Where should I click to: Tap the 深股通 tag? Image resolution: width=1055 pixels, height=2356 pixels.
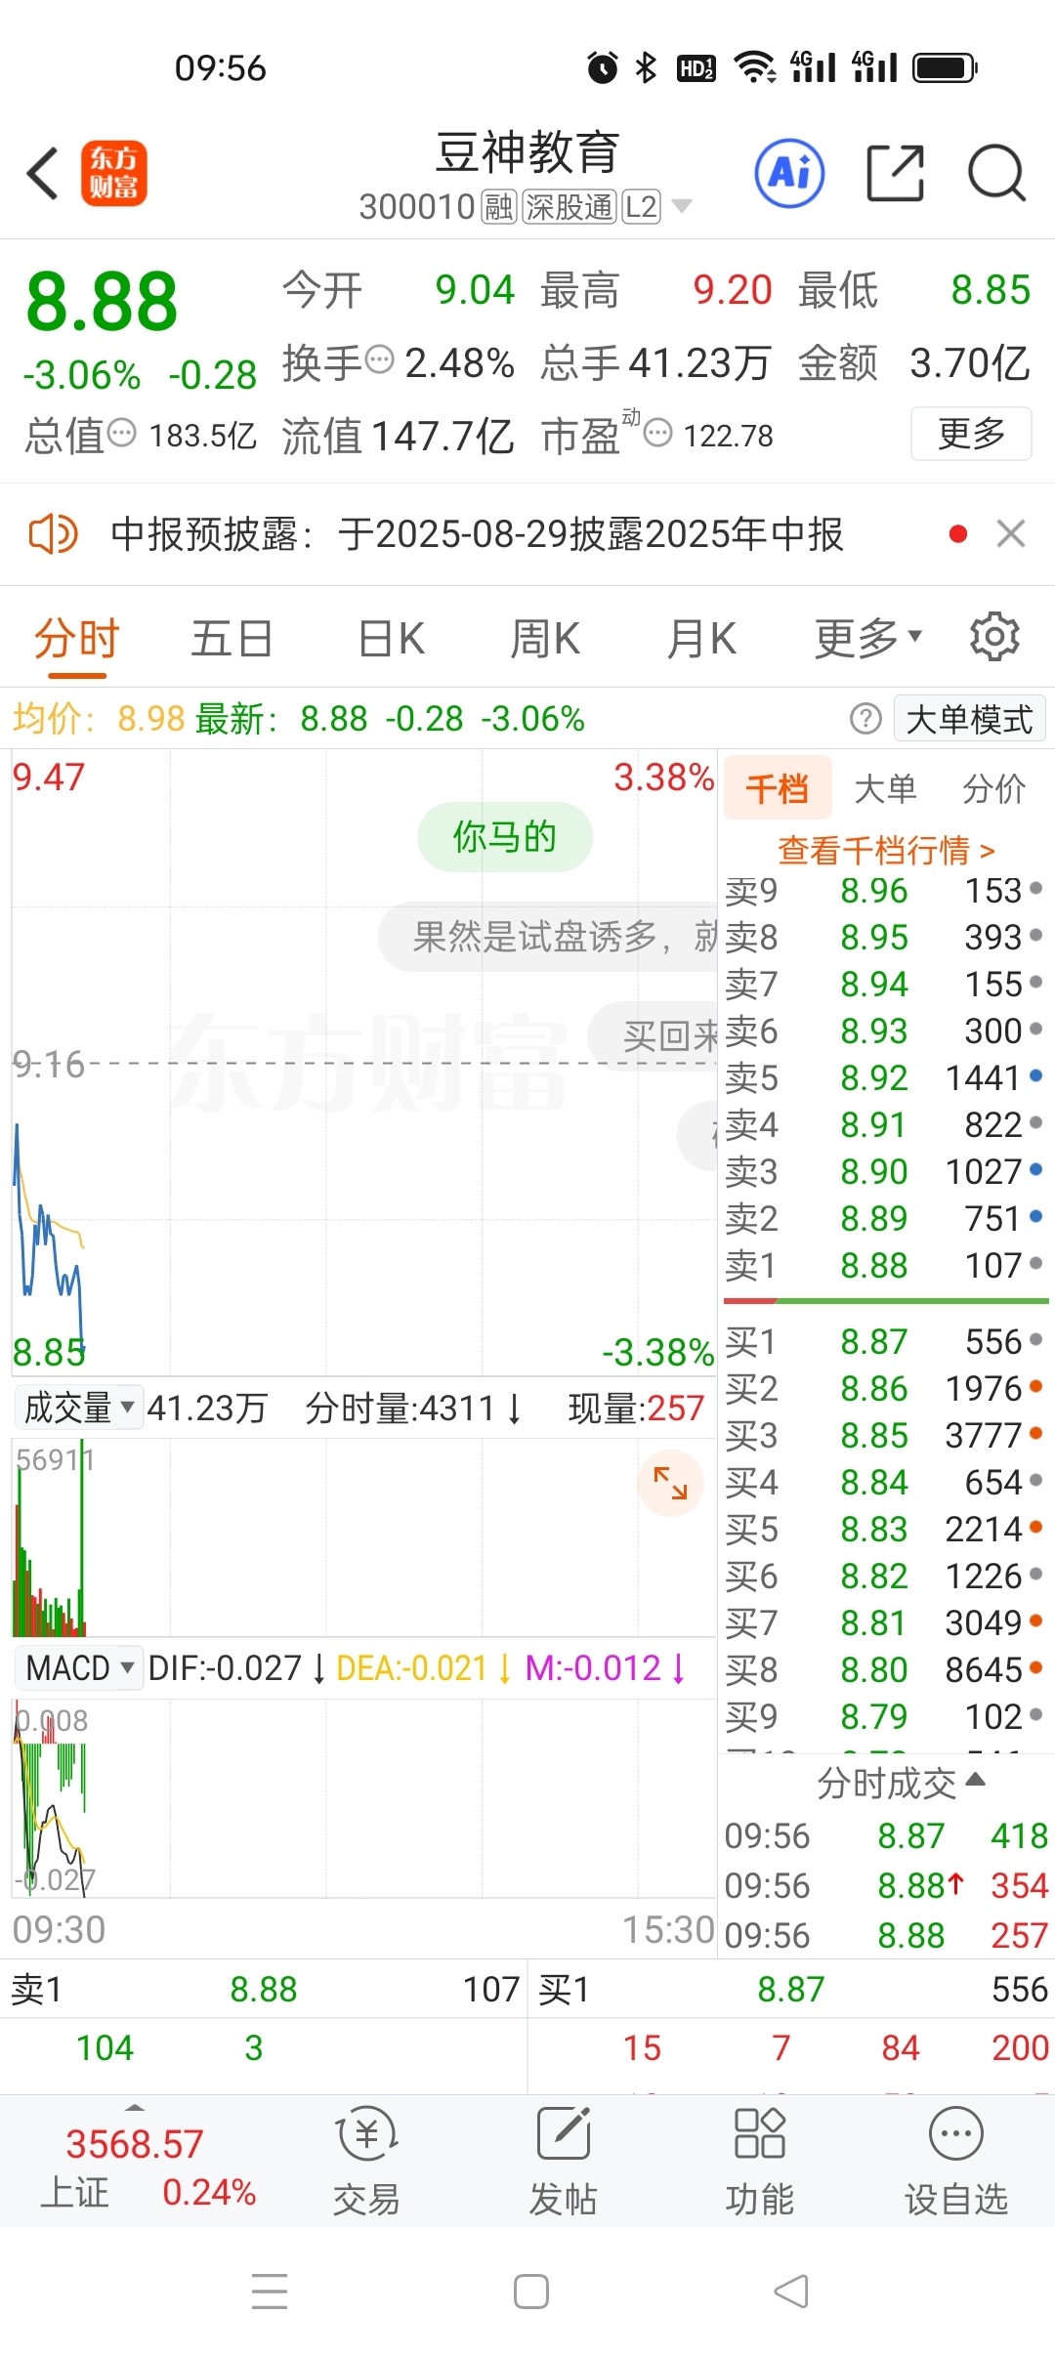(x=569, y=207)
